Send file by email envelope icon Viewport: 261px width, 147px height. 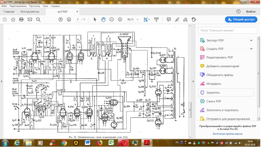(x=30, y=19)
